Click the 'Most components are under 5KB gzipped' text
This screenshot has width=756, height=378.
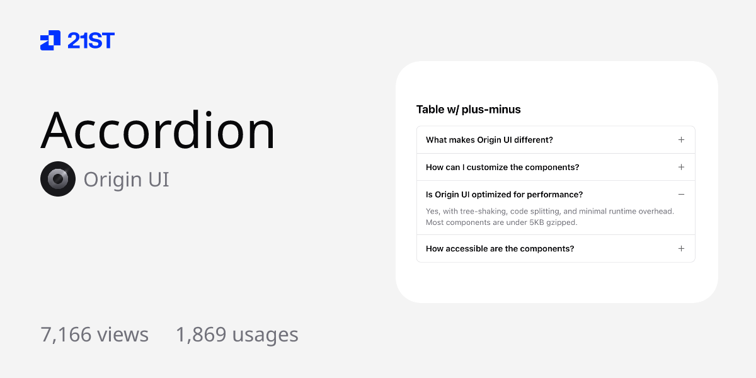coord(501,222)
